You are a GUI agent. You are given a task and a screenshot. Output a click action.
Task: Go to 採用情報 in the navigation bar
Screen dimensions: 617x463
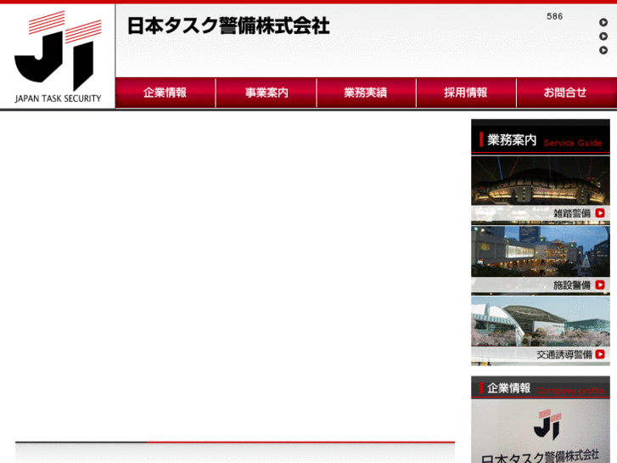[466, 93]
